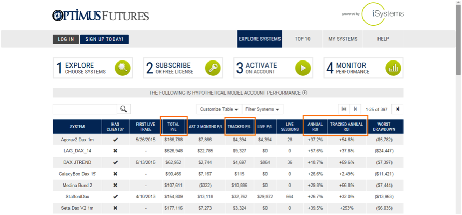The width and height of the screenshot is (462, 215).
Task: Click the +253% tracked annual ROI value
Action: click(x=347, y=208)
